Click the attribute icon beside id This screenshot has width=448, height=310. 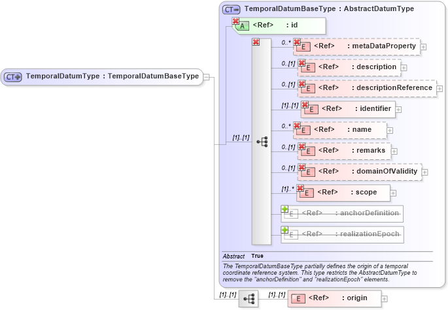click(242, 26)
